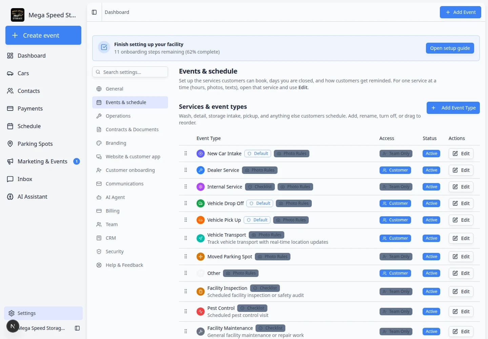
Task: Click Photo Rules badge on Dealer Service
Action: pos(260,170)
